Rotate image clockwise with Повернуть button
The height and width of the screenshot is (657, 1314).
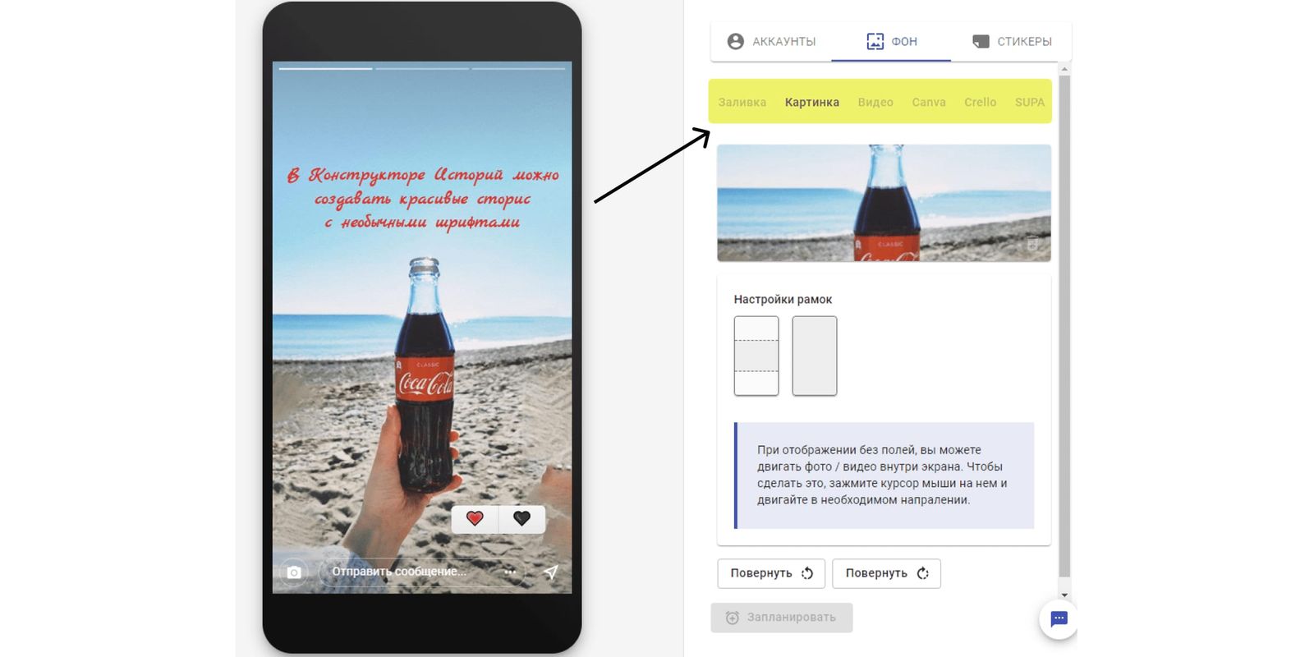(886, 573)
